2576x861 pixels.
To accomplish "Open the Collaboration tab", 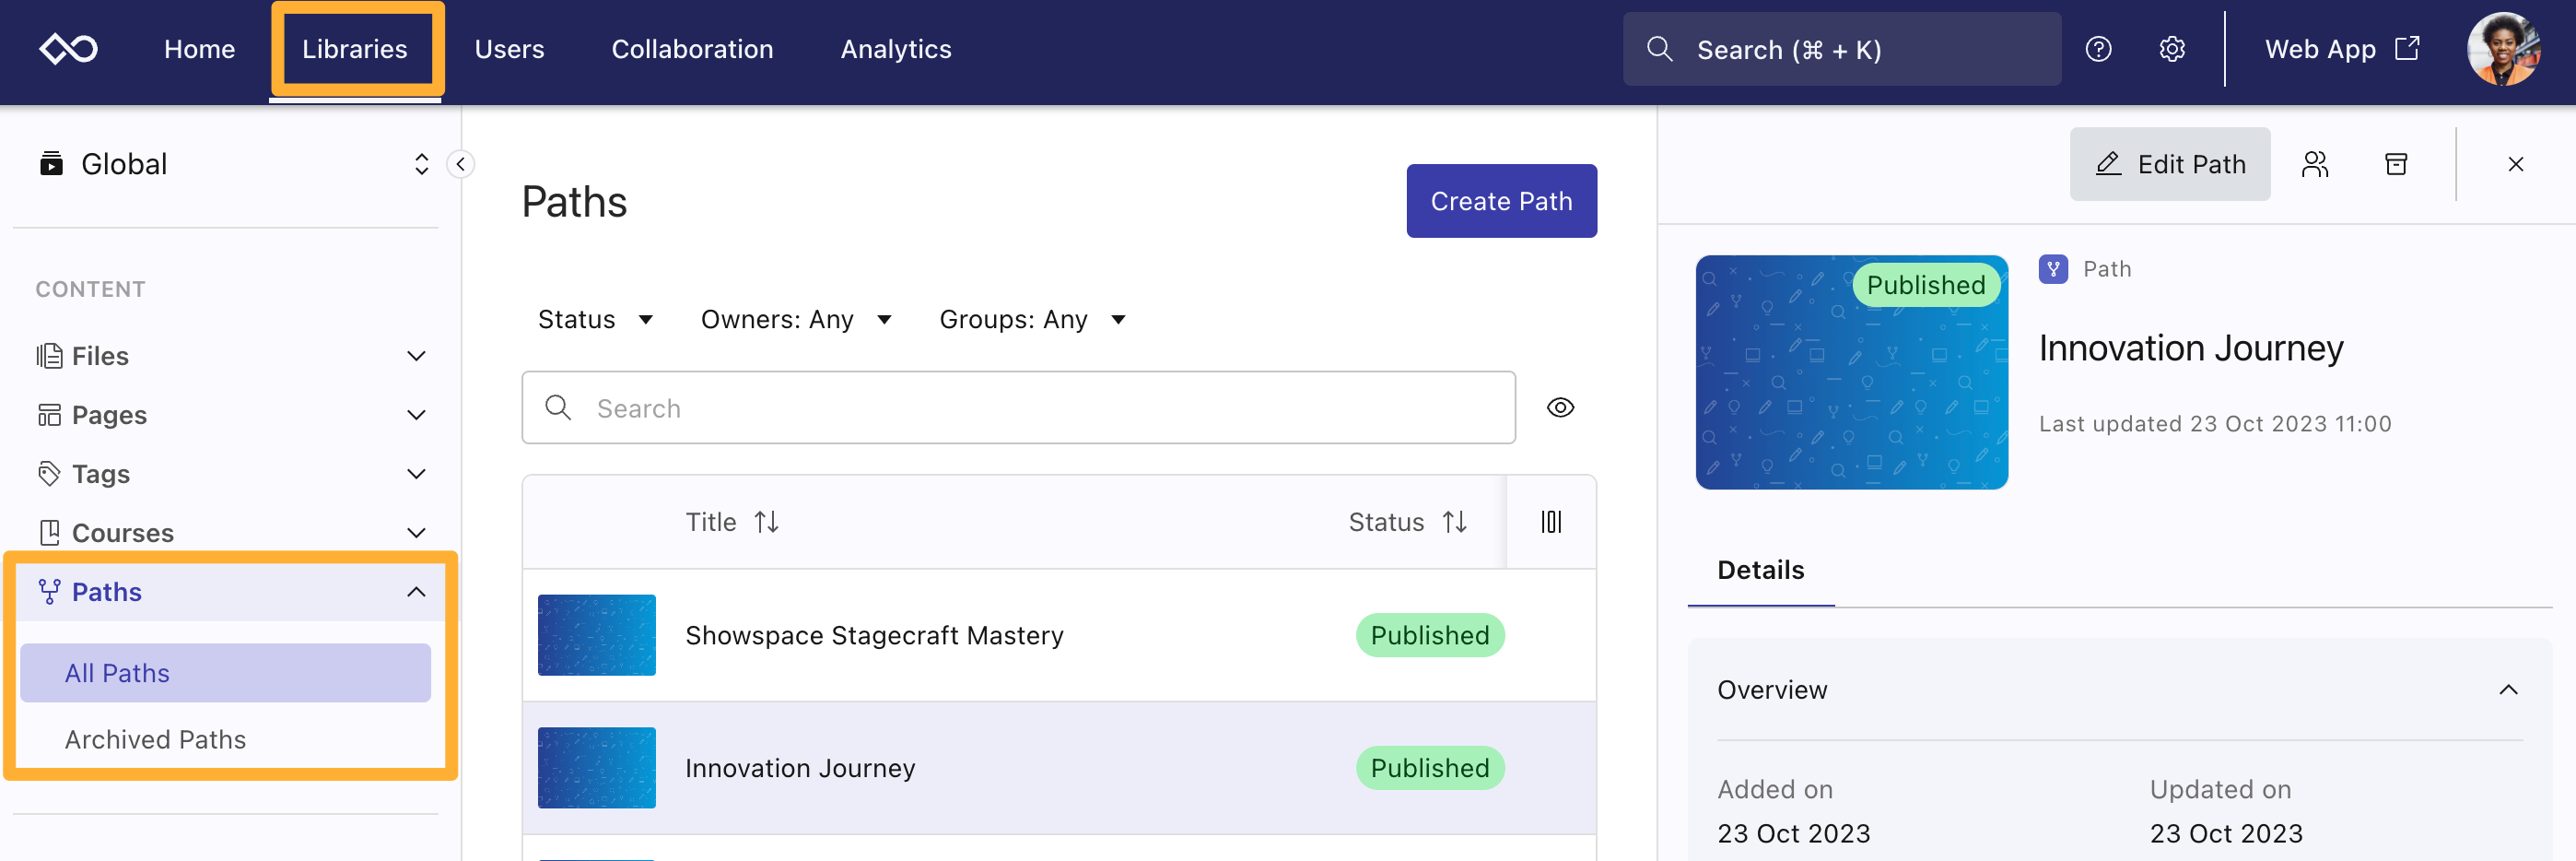I will click(x=692, y=49).
